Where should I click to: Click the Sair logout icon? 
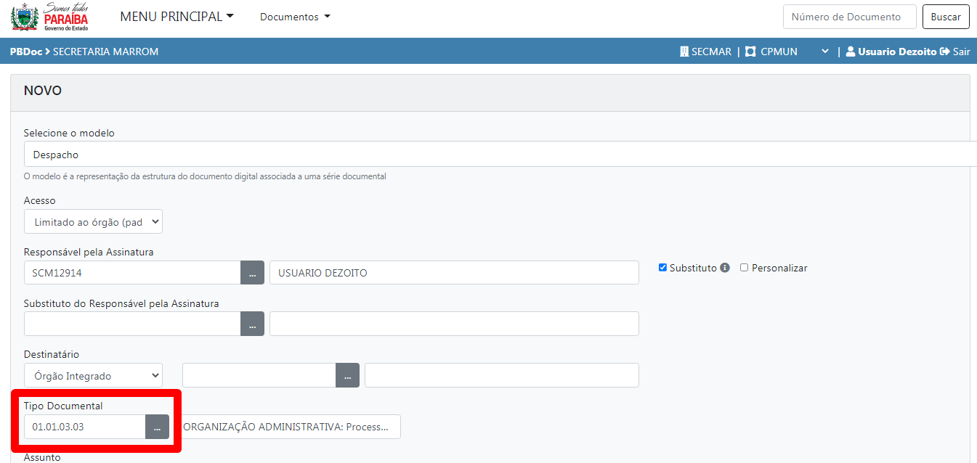coord(944,52)
